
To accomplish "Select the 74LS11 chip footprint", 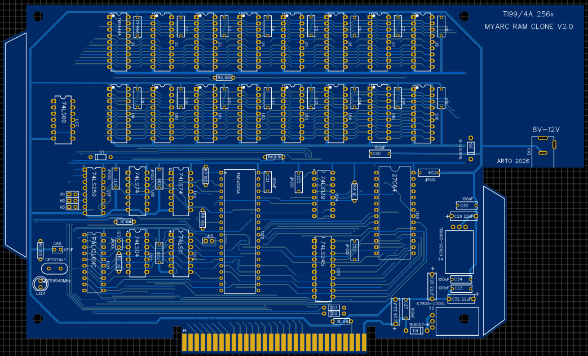I will 180,253.
